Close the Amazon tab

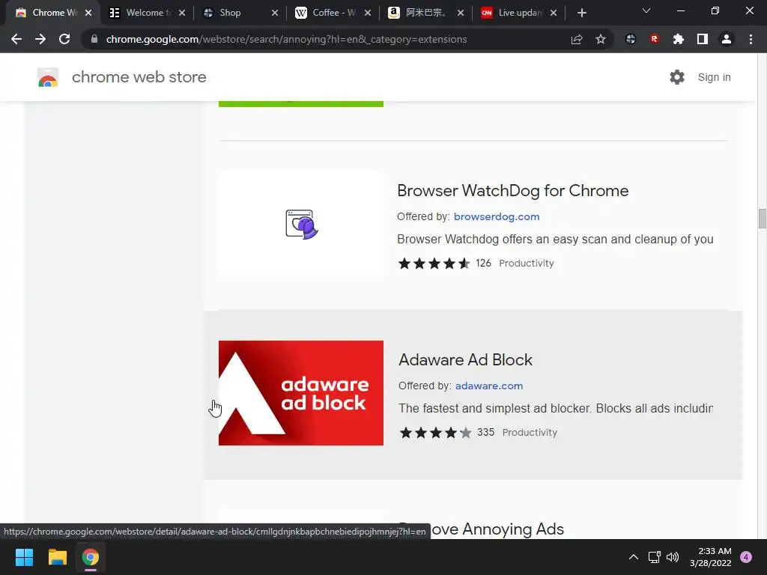point(461,13)
